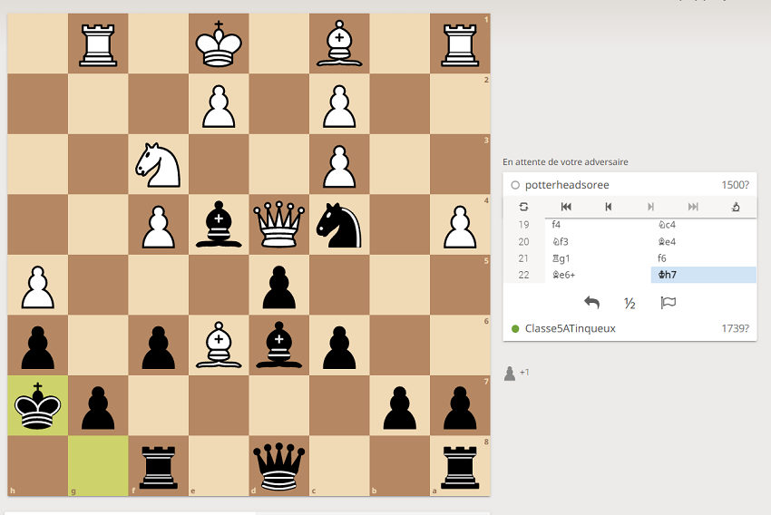The width and height of the screenshot is (771, 515).
Task: Select black's move 20 Be4
Action: click(704, 241)
